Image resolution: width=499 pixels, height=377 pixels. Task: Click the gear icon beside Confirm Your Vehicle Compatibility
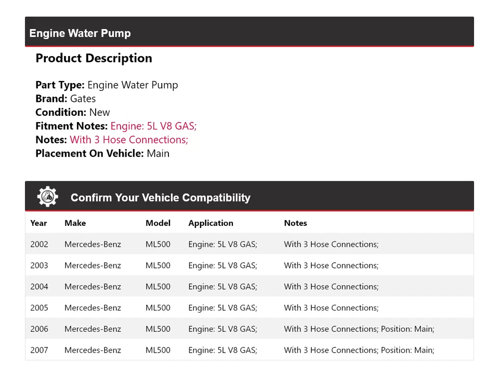point(47,197)
